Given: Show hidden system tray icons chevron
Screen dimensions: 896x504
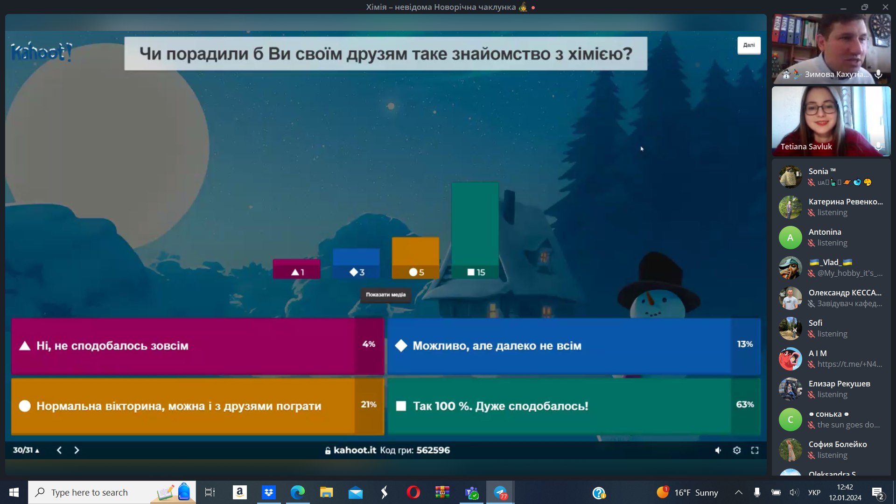Looking at the screenshot, I should [x=738, y=492].
